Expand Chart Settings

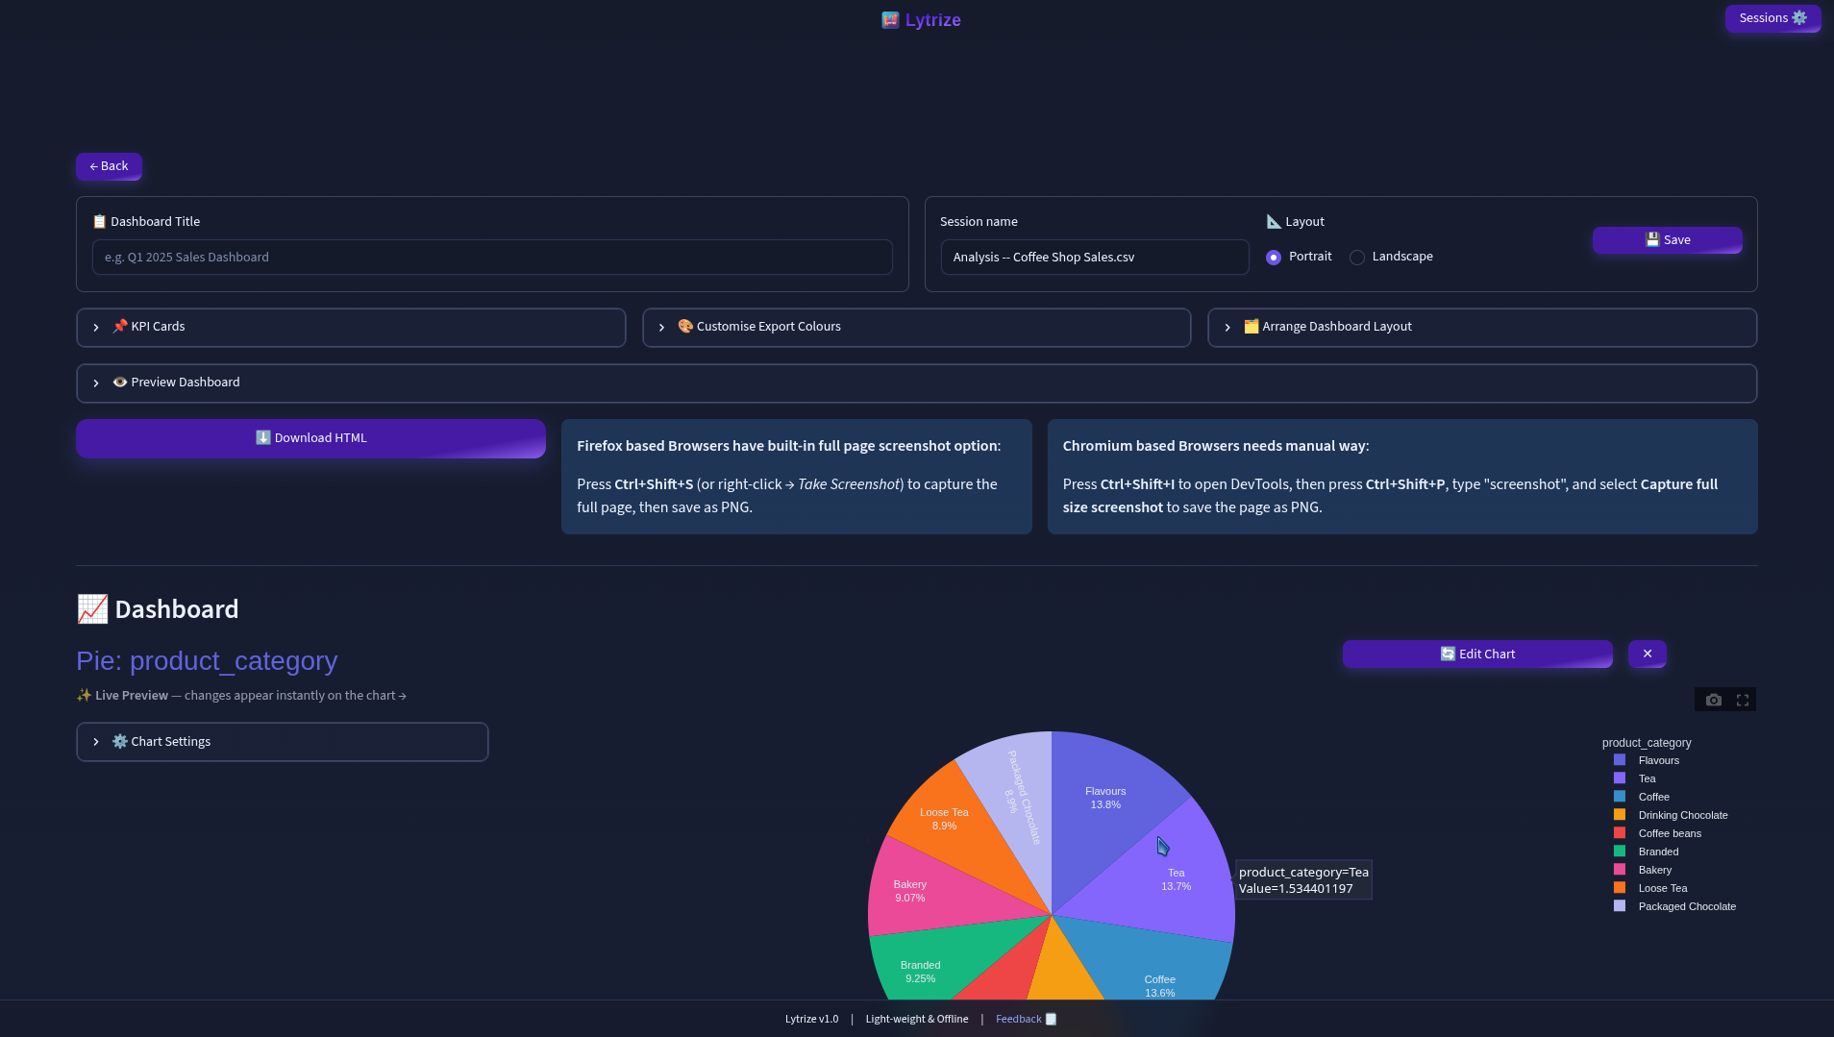283,742
